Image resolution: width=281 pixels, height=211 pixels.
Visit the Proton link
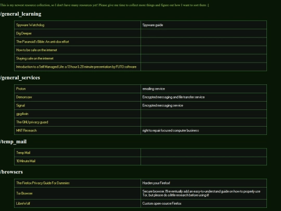[21, 89]
